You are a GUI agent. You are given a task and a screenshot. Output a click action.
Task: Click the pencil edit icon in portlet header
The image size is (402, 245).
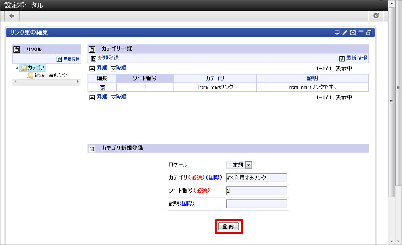point(345,33)
